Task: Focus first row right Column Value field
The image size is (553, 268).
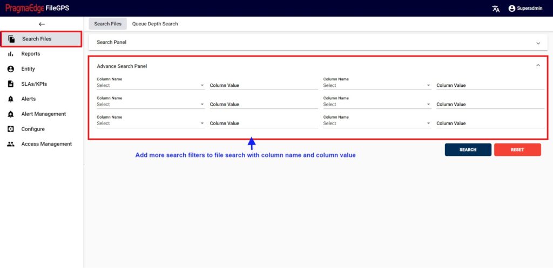Action: 490,85
